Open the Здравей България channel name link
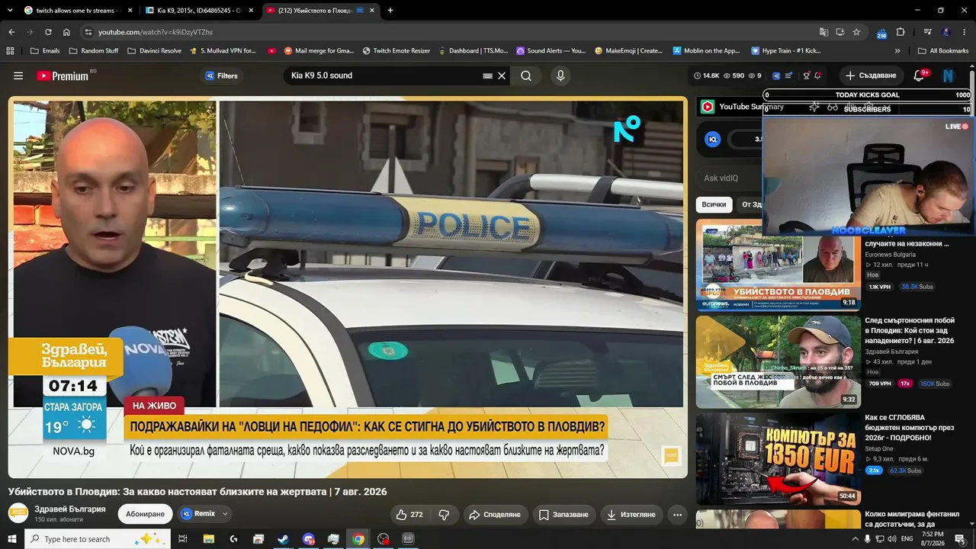This screenshot has width=976, height=549. coord(70,509)
